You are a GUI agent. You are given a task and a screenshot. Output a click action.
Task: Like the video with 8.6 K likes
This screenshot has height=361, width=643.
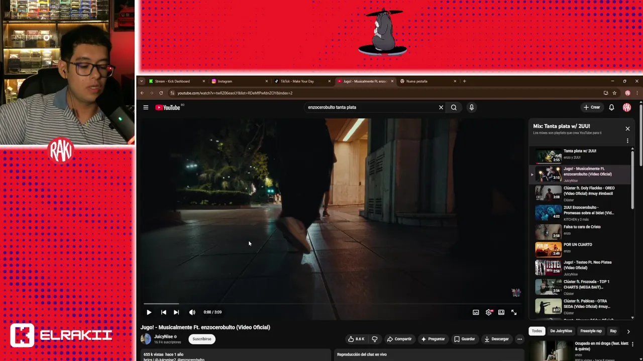[356, 339]
